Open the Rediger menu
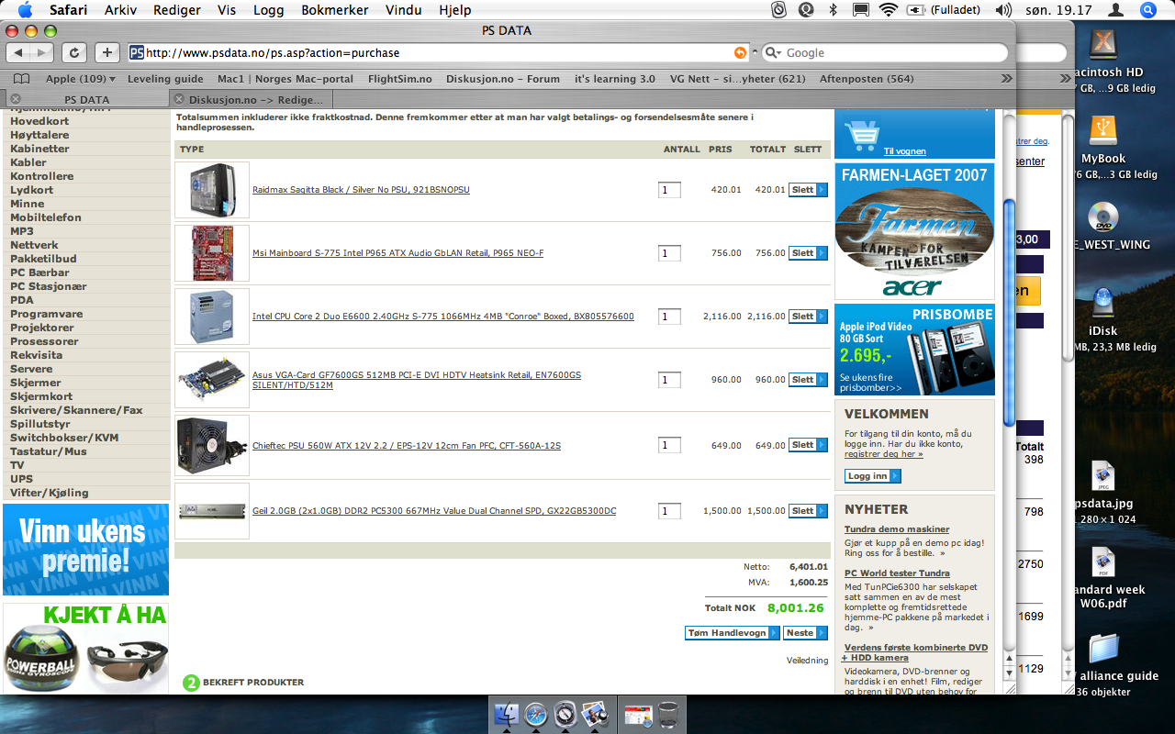Screen dimensions: 1175x734 (x=179, y=10)
